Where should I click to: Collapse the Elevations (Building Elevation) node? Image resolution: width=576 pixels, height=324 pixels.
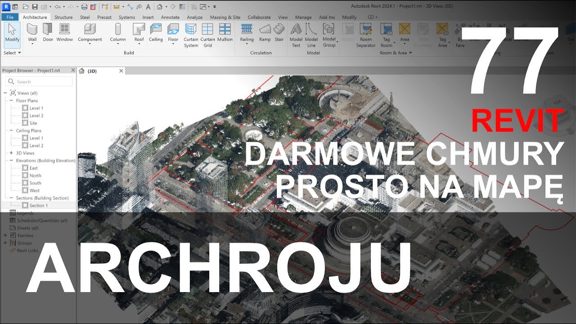pos(11,160)
